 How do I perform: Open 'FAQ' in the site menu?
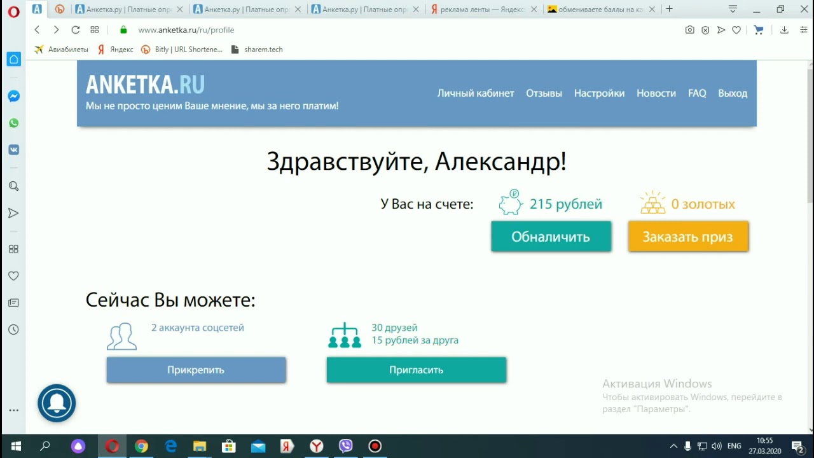(697, 94)
